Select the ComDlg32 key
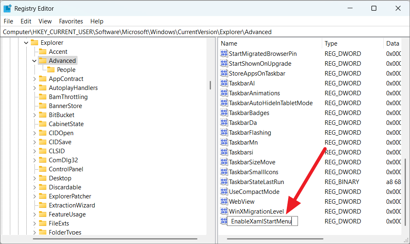This screenshot has width=410, height=244. click(63, 160)
